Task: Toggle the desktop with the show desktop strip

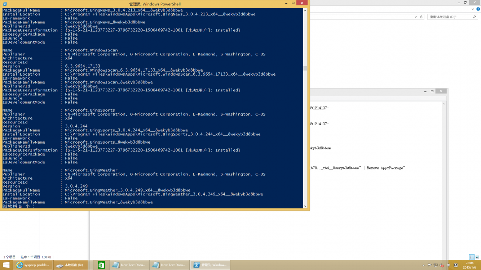Action: (x=480, y=265)
